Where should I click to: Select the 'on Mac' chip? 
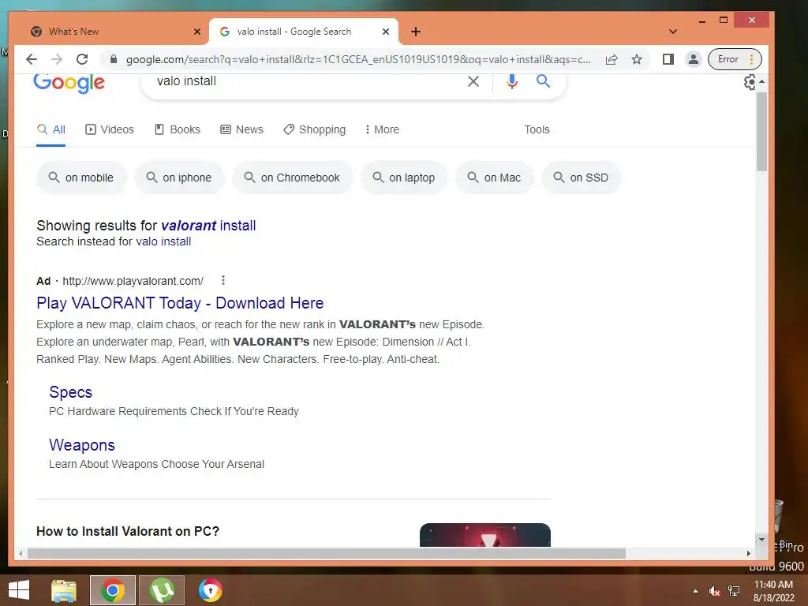pos(494,178)
